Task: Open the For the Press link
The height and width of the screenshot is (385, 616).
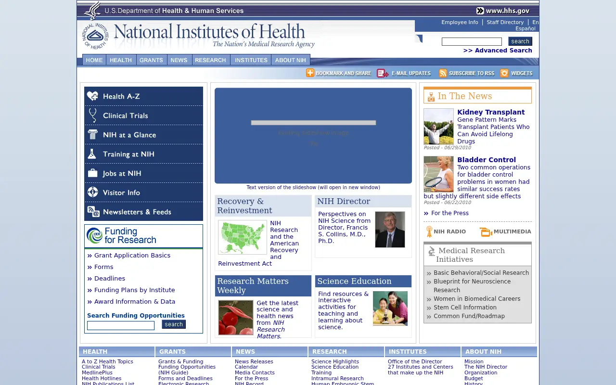Action: pos(450,213)
